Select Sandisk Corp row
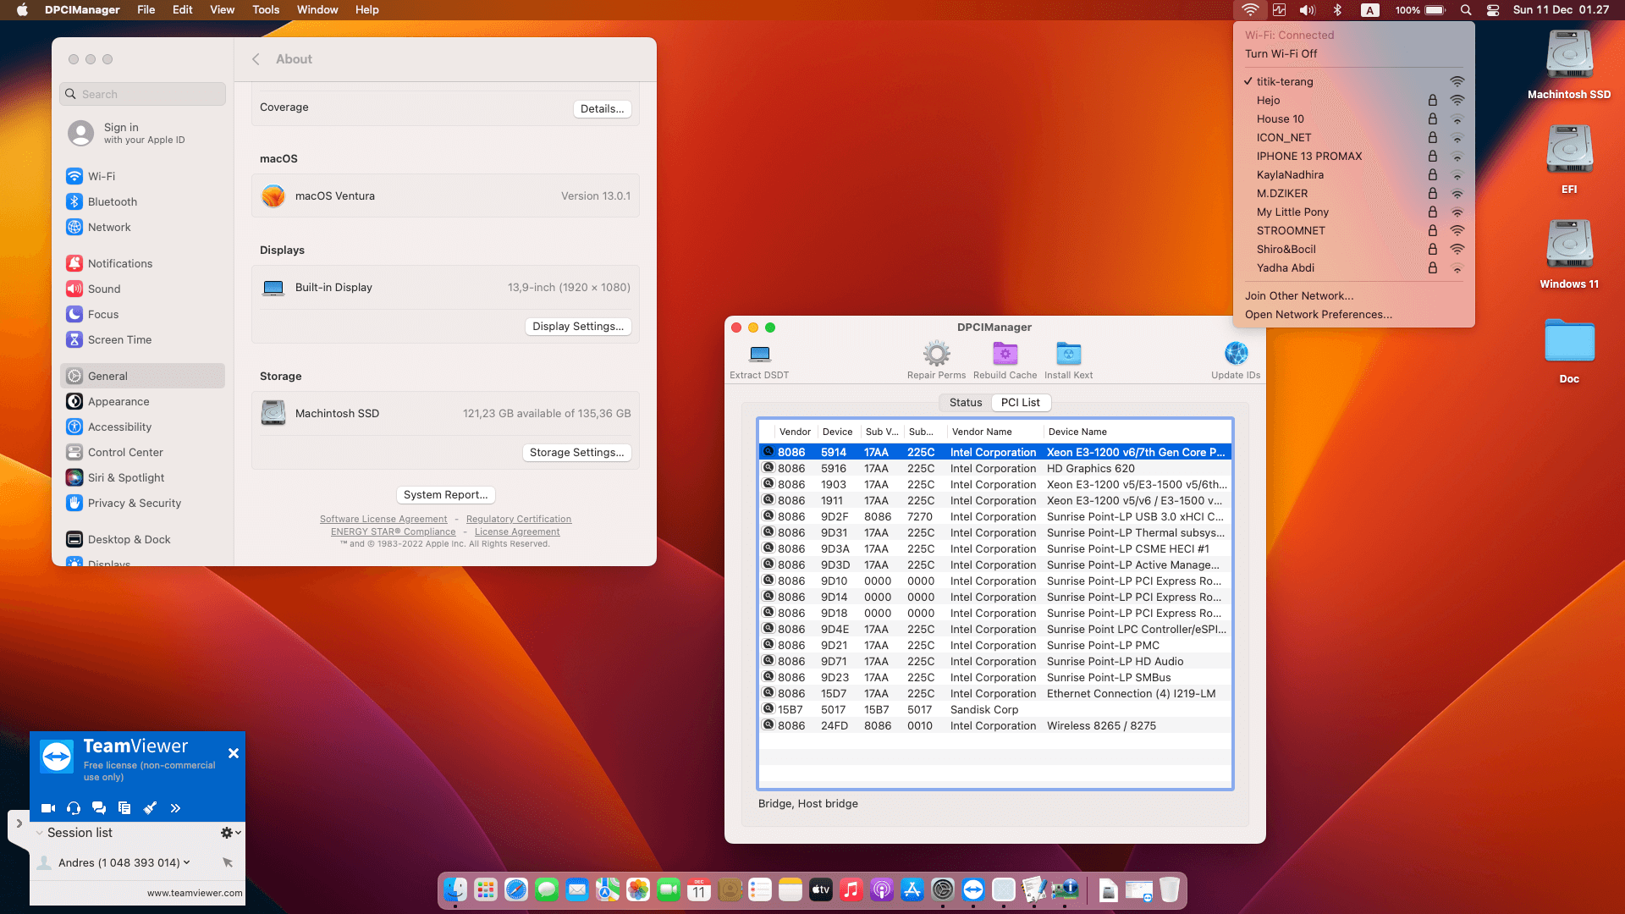Viewport: 1625px width, 914px height. [995, 709]
